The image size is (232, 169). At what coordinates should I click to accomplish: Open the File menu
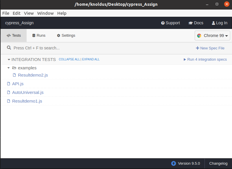click(x=6, y=13)
